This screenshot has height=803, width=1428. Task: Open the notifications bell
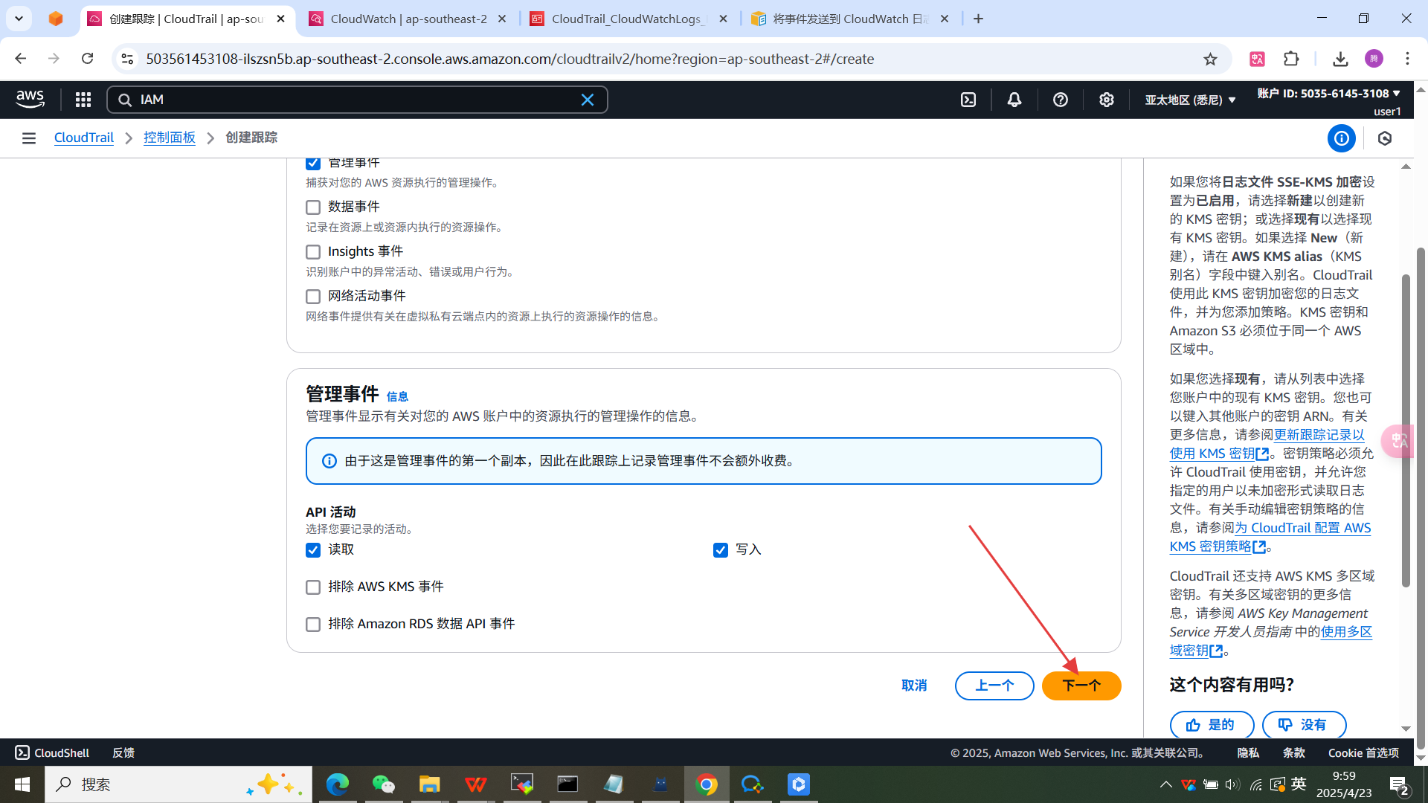(x=1014, y=100)
